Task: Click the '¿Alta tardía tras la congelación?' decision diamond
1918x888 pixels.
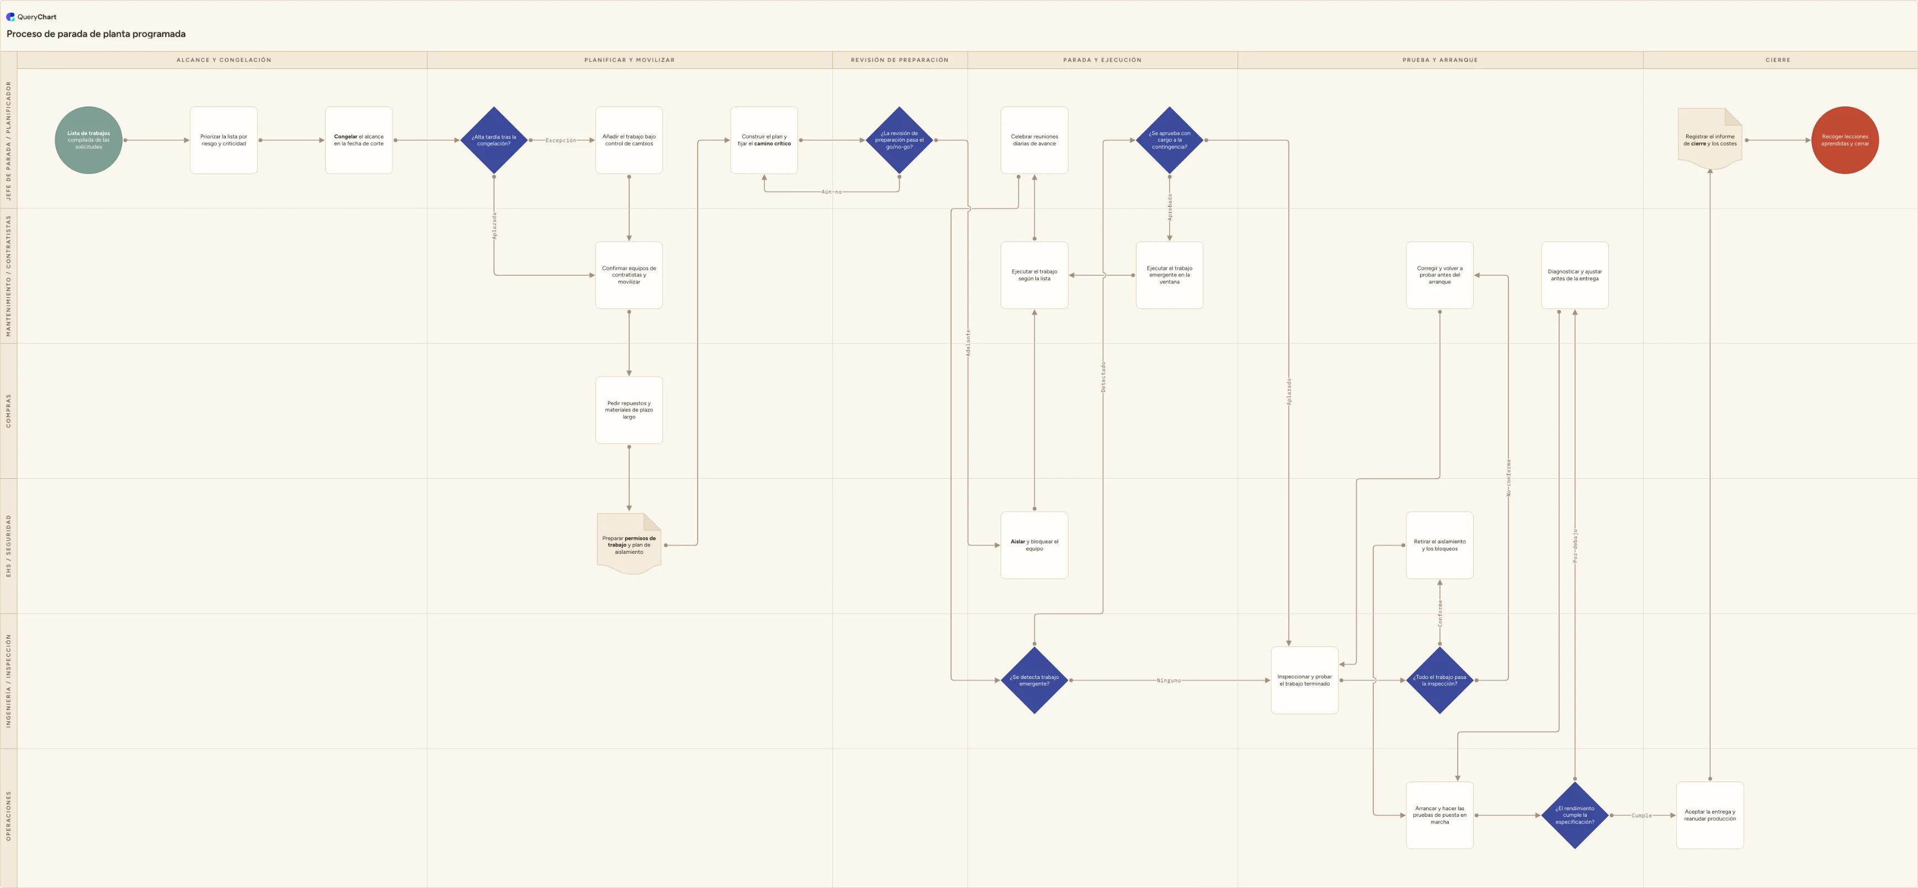Action: (493, 140)
